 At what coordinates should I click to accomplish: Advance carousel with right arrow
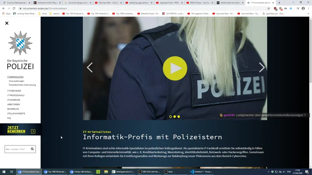262,67
